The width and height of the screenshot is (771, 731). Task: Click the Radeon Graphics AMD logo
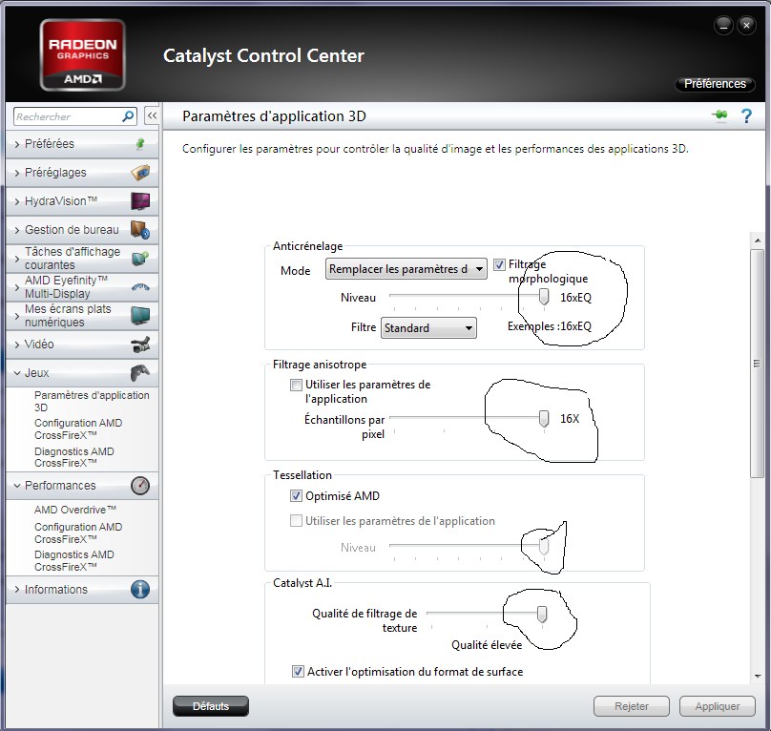tap(83, 54)
